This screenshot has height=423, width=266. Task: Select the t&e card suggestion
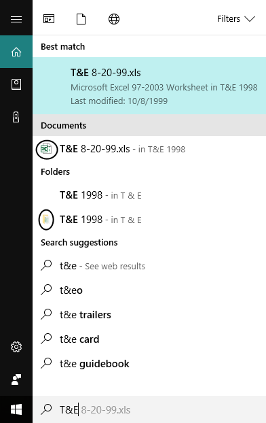coord(149,339)
